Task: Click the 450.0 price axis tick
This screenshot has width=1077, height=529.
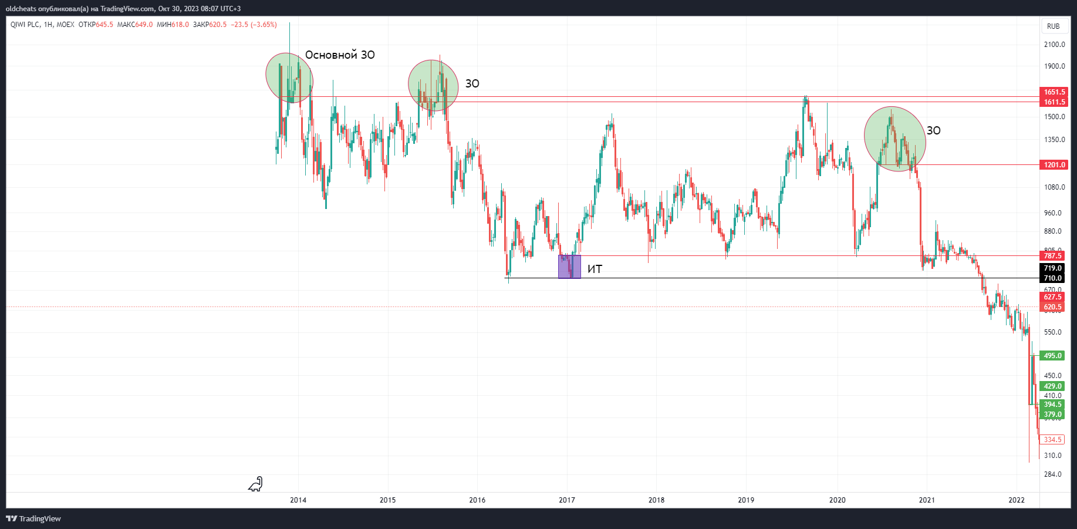Action: click(1053, 376)
